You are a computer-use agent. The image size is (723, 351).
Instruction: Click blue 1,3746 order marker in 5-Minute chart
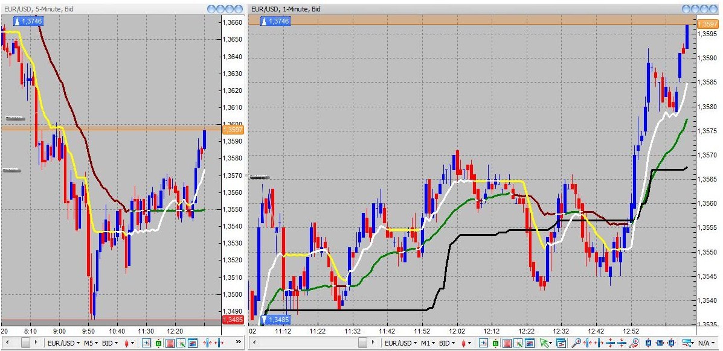pyautogui.click(x=29, y=21)
